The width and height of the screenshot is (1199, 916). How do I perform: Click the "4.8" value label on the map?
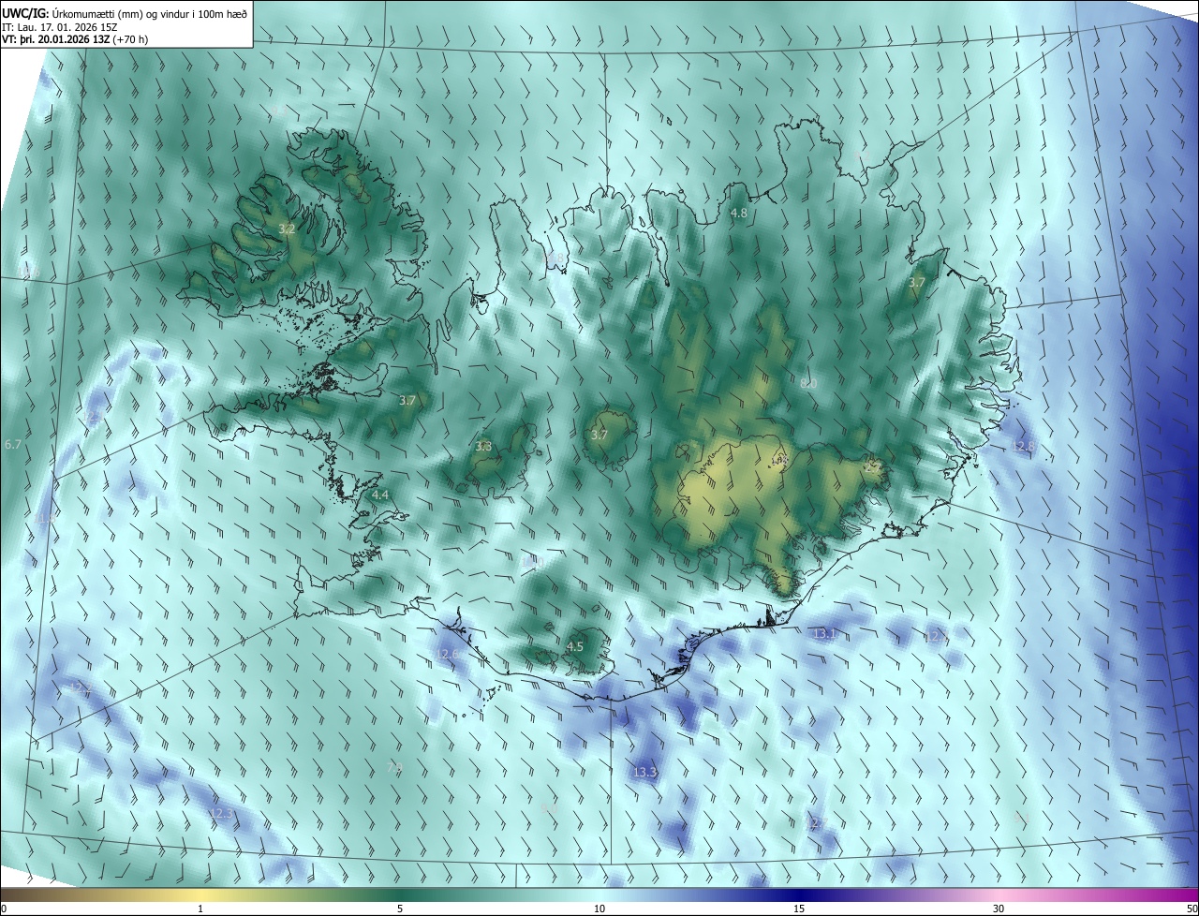click(739, 213)
